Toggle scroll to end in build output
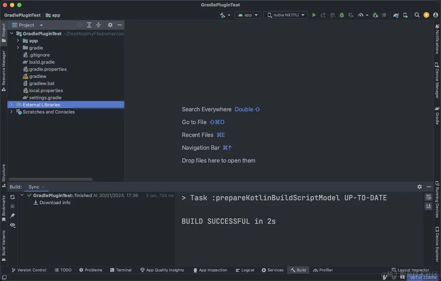The height and width of the screenshot is (281, 441). [429, 206]
